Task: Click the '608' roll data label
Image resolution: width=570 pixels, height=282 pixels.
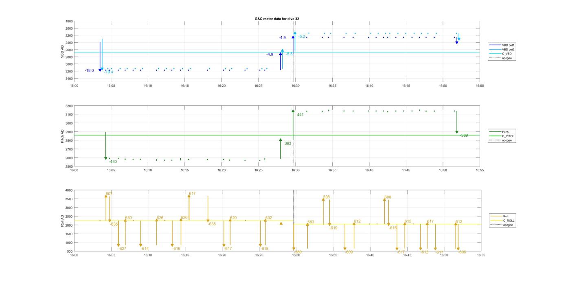Action: pyautogui.click(x=388, y=197)
